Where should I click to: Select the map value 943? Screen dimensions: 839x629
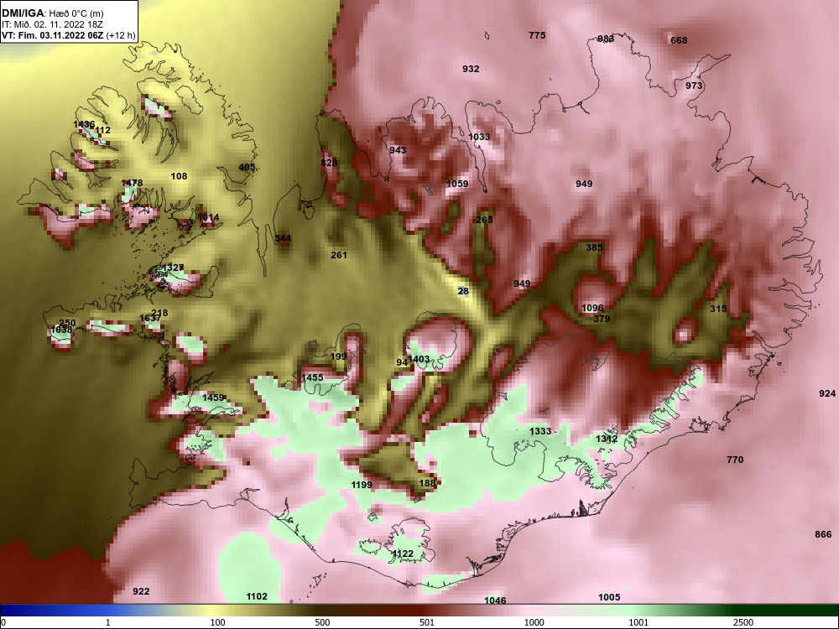click(x=398, y=150)
